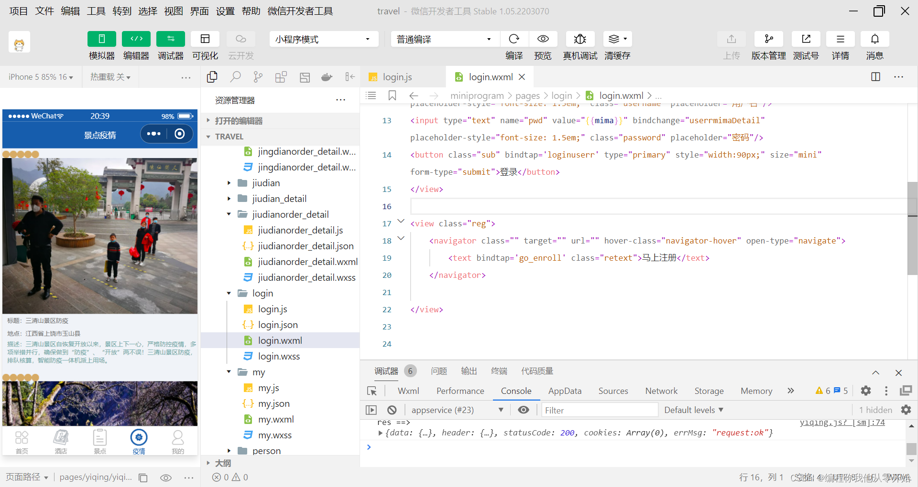The height and width of the screenshot is (487, 918).
Task: Open the iPhone 5 device selector dropdown
Action: click(x=41, y=77)
